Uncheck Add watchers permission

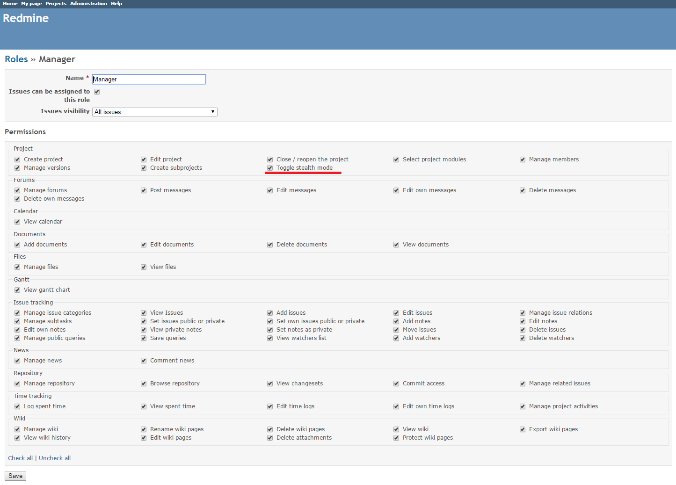[x=396, y=338]
